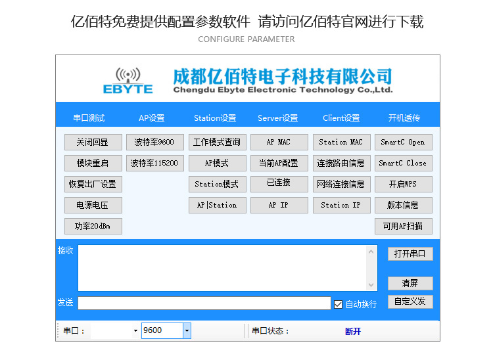
Task: Click the 串口状态 label
Action: pos(270,331)
